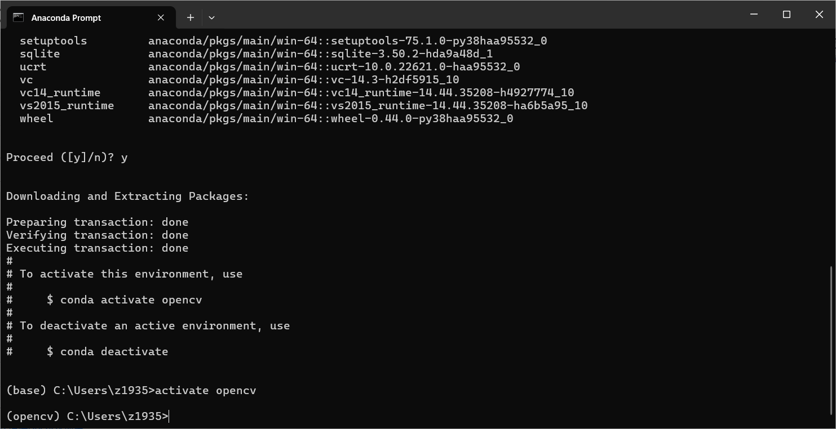Image resolution: width=836 pixels, height=429 pixels.
Task: Select the Executing transaction done line
Action: point(97,248)
